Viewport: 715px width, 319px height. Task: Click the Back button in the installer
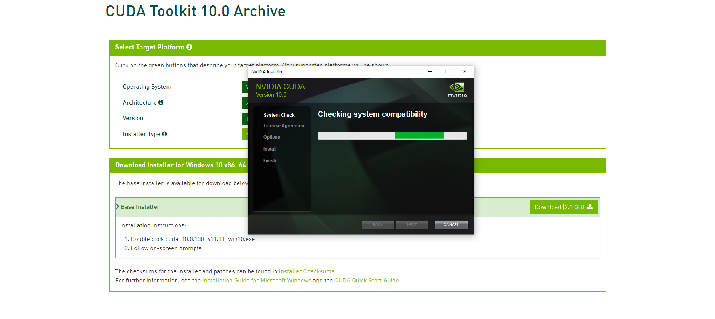pos(378,225)
